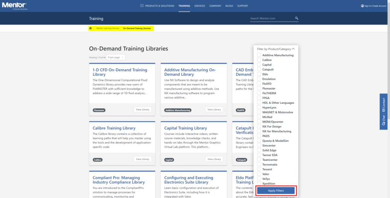Check the PADS filter checkbox
The height and width of the screenshot is (198, 390).
pyautogui.click(x=259, y=136)
